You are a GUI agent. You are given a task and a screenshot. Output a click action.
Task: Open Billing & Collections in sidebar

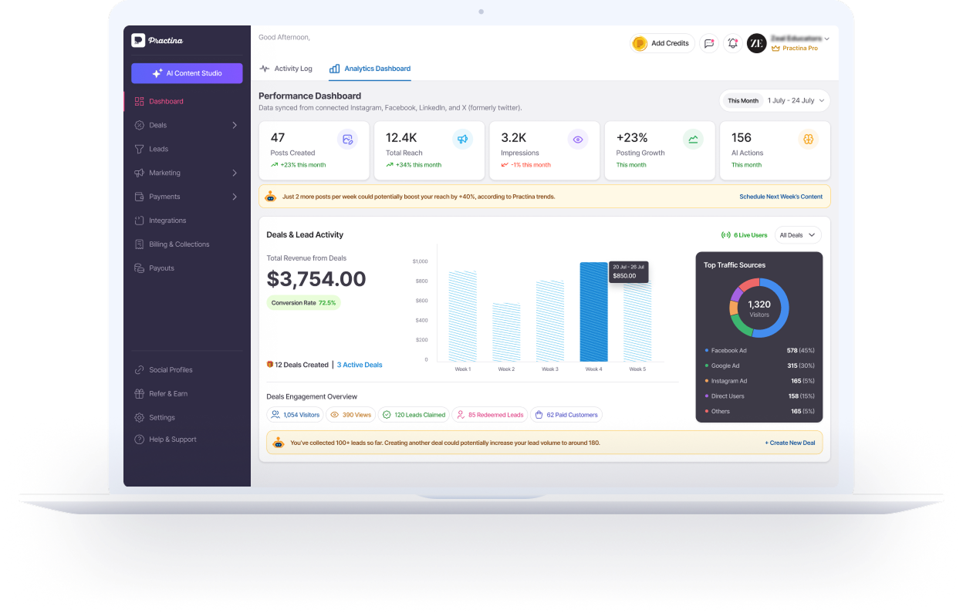click(x=179, y=244)
